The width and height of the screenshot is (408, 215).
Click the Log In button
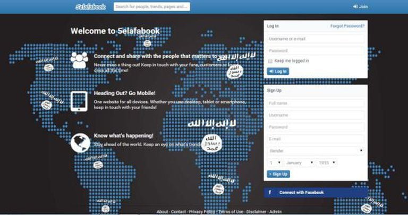click(x=278, y=71)
